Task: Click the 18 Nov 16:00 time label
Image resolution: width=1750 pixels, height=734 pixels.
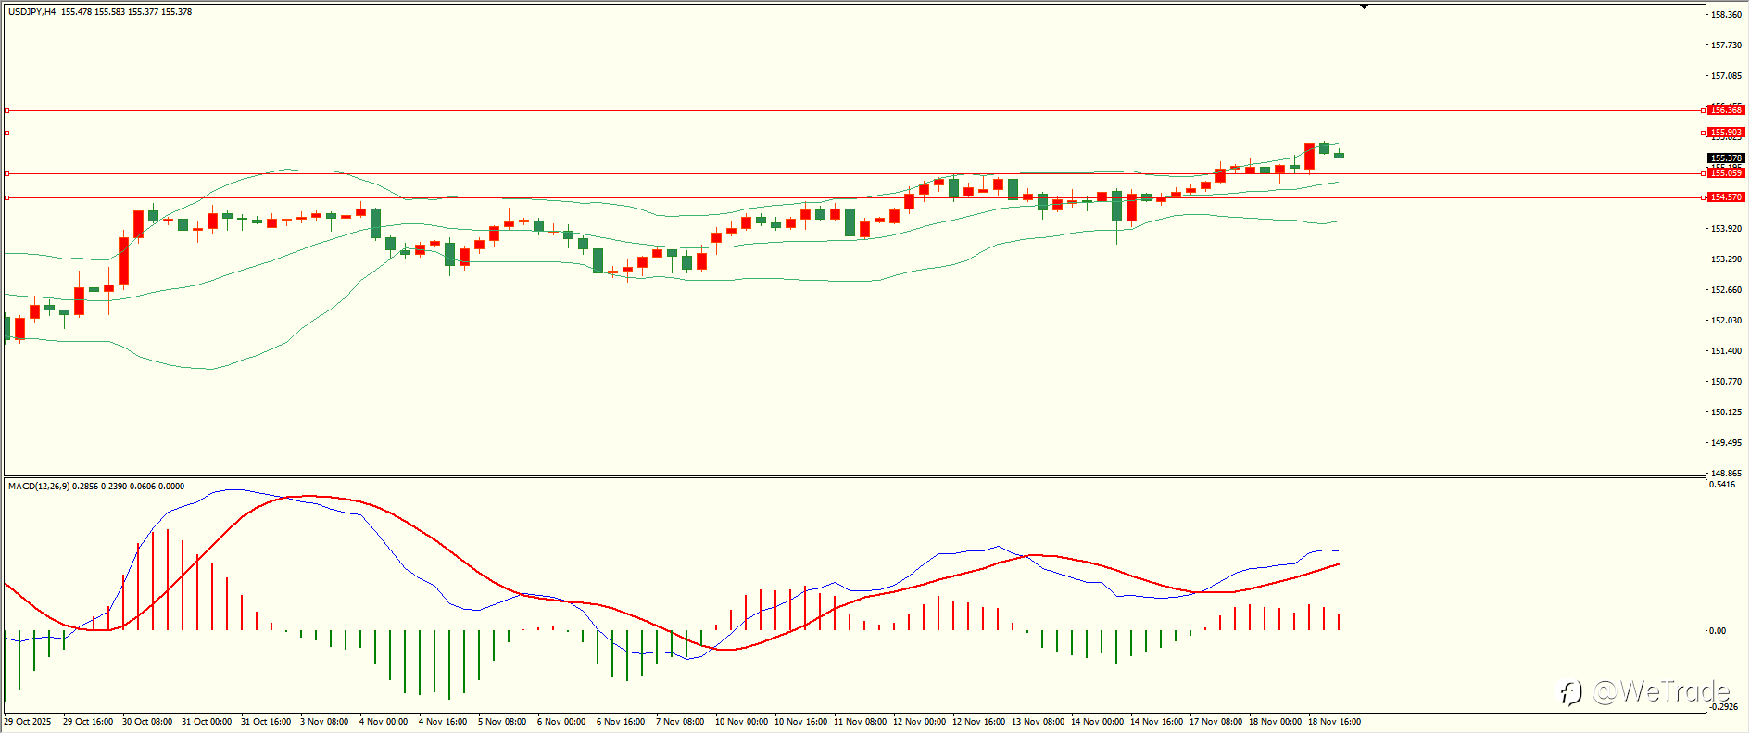Action: tap(1334, 722)
